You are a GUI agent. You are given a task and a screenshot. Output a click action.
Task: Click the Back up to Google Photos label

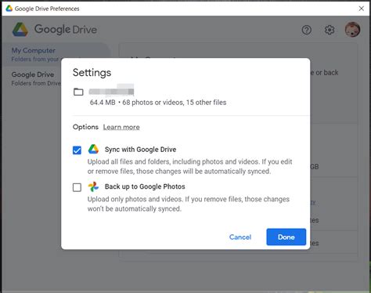coord(145,186)
